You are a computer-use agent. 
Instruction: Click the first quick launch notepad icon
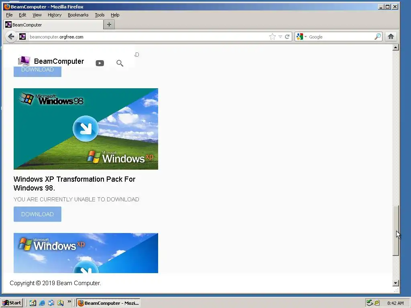33,303
